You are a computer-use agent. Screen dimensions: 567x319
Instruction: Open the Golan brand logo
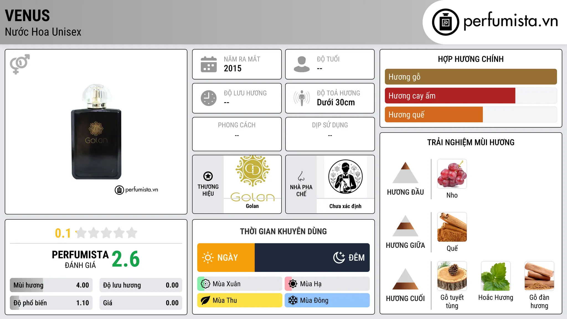tap(252, 178)
